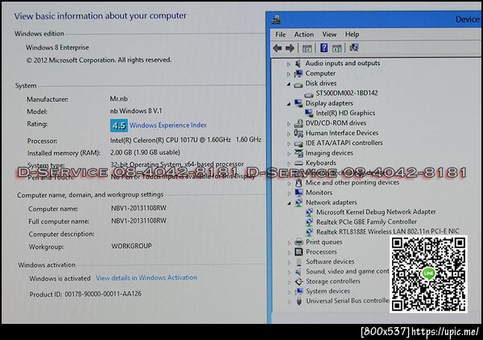Expand the Processors category

coord(289,253)
